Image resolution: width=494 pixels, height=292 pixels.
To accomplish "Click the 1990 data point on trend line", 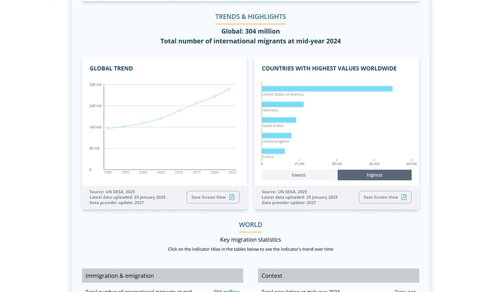I will (107, 129).
